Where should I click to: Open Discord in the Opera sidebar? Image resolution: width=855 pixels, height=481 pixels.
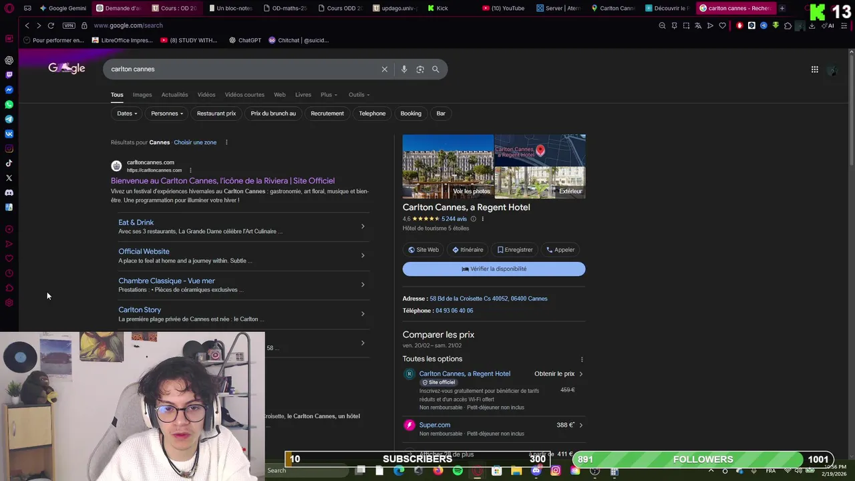coord(9,192)
